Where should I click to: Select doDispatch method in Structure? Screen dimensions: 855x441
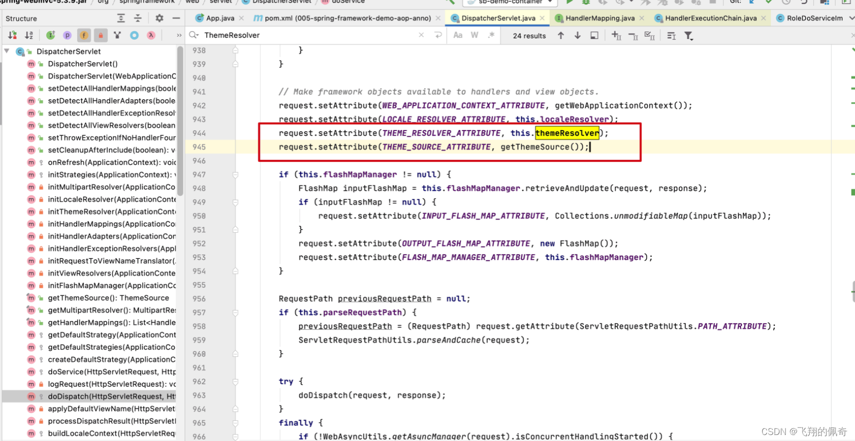(x=89, y=396)
